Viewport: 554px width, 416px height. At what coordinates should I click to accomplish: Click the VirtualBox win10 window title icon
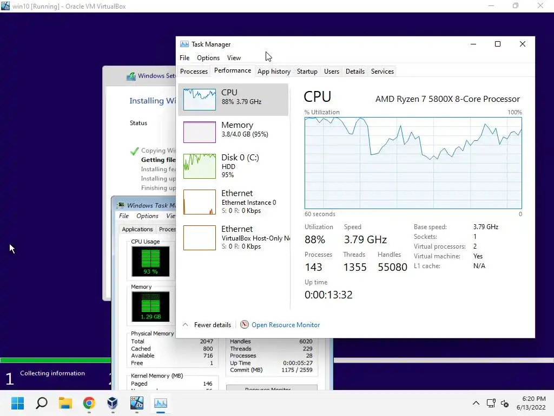tap(5, 6)
